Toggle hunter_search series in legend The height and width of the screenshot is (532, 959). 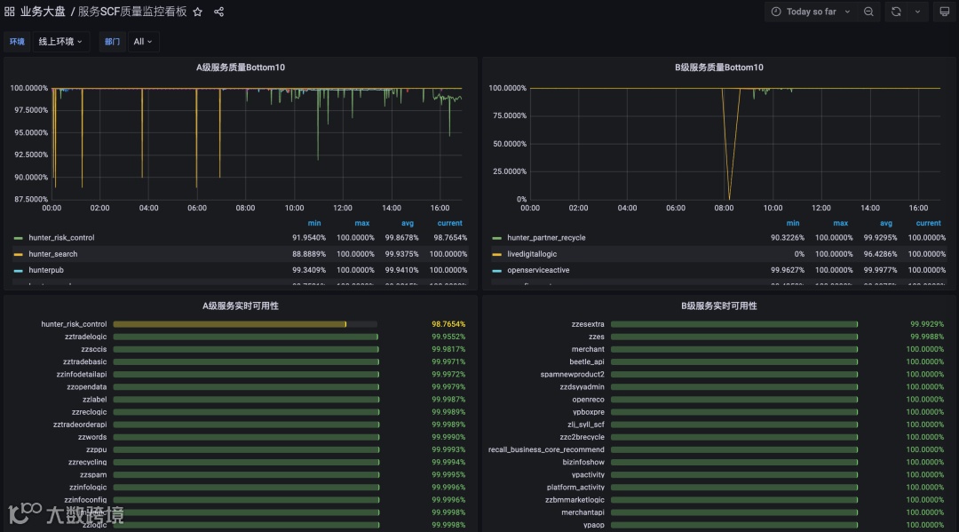pos(52,254)
